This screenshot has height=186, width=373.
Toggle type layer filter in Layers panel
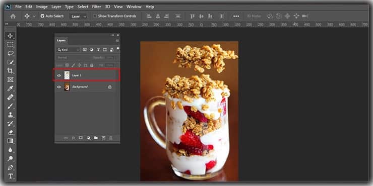coord(98,50)
